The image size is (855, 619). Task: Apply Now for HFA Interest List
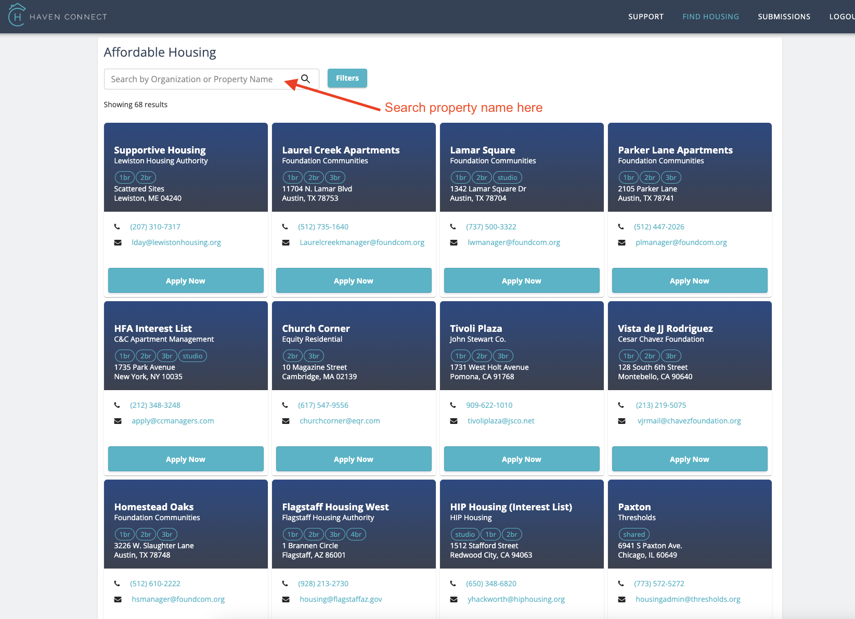point(186,459)
